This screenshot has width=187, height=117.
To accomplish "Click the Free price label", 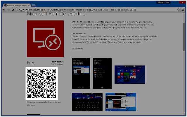I will coord(31,63).
